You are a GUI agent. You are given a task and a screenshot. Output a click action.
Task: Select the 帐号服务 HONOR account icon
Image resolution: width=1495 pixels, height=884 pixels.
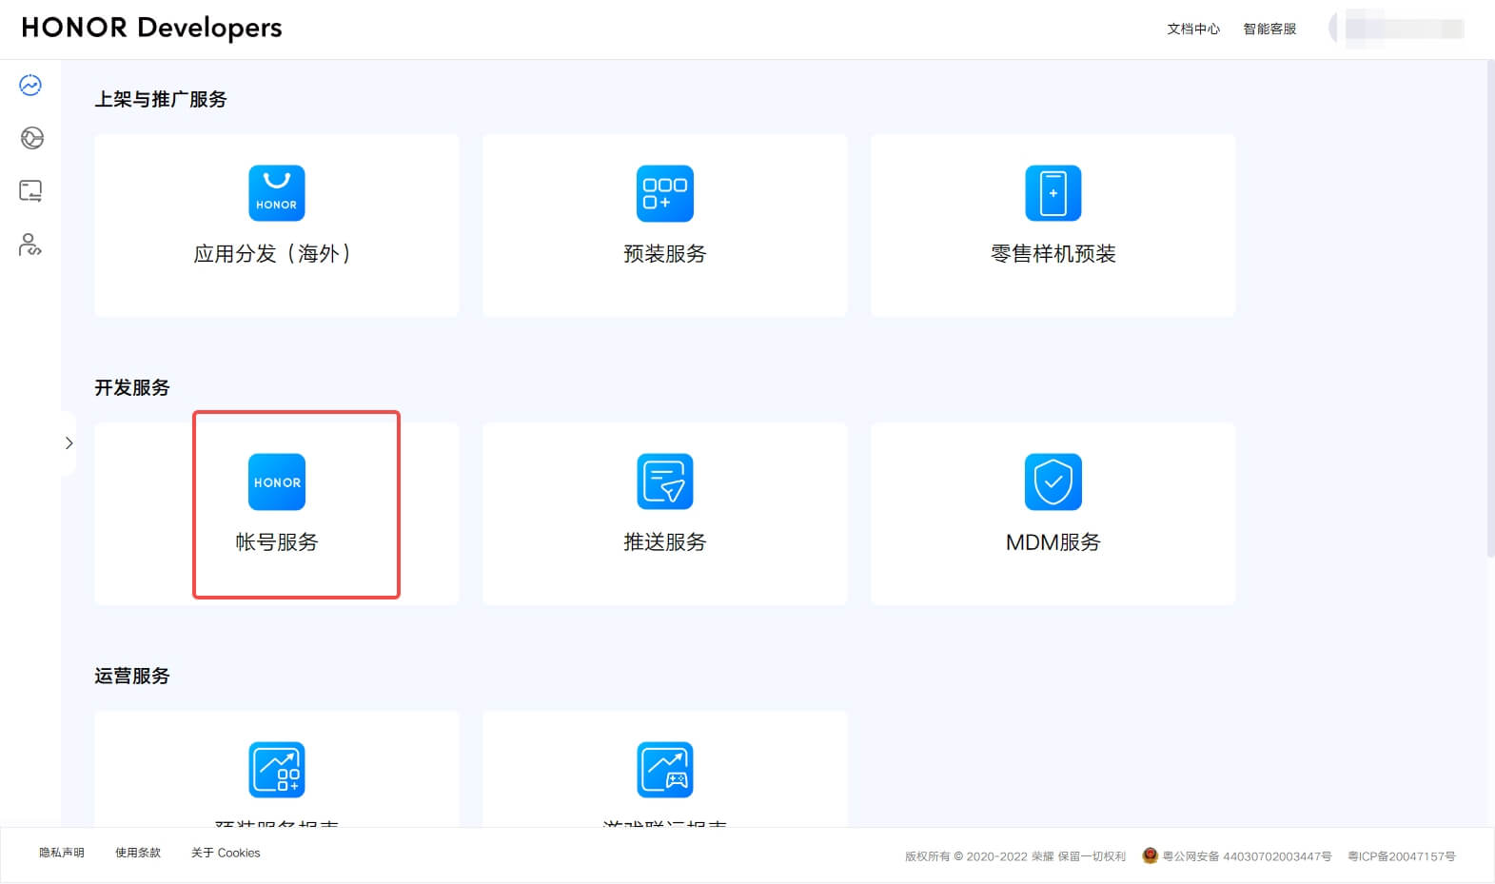click(x=276, y=482)
